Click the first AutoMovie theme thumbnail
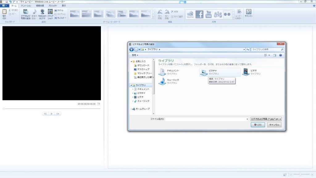Viewport: 316px width, 178px height. click(75, 14)
